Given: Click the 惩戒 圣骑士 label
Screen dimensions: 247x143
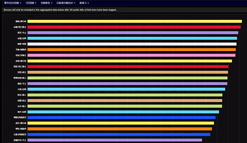Looking at the screenshot, I should pyautogui.click(x=21, y=55).
